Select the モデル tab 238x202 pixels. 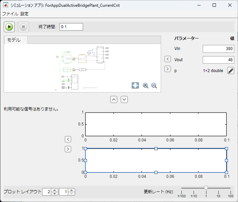coord(16,40)
